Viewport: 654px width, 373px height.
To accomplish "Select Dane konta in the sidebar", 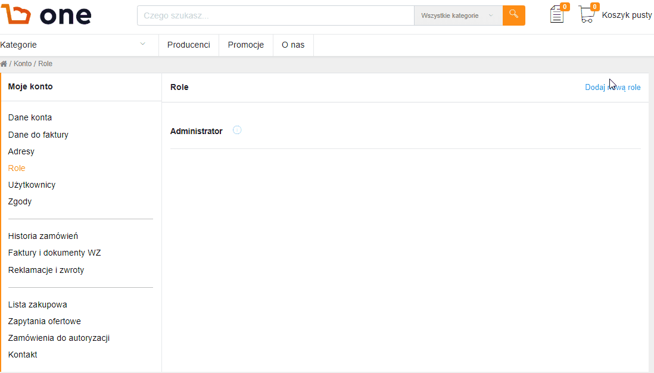I will (x=30, y=117).
